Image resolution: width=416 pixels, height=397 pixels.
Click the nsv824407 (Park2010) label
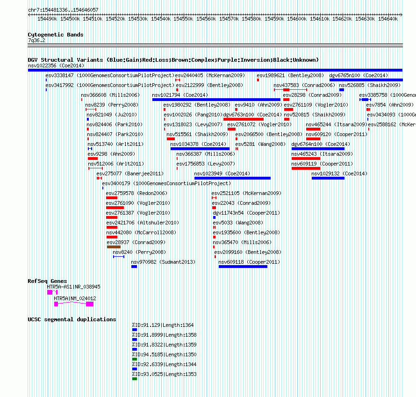click(115, 134)
